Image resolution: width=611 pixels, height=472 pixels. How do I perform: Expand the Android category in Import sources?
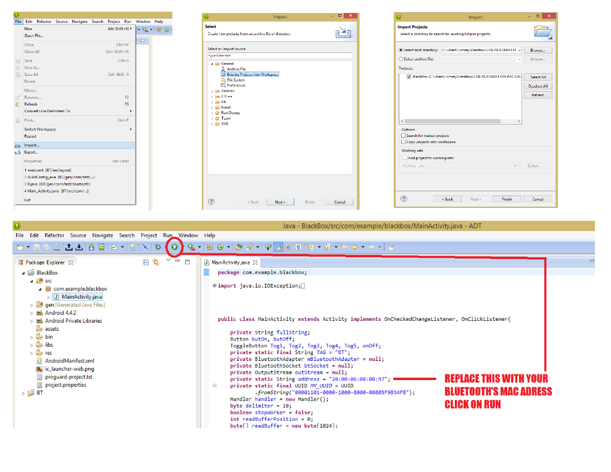click(x=212, y=91)
